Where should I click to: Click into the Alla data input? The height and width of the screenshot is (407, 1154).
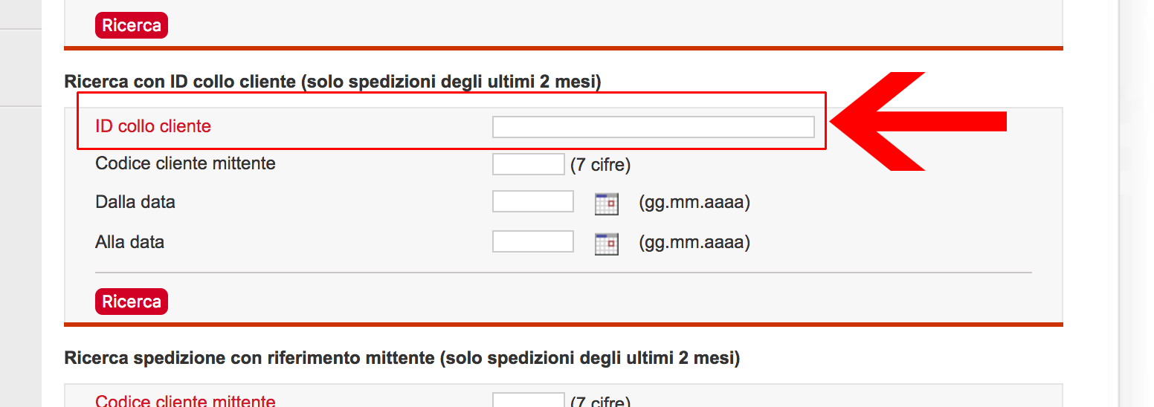[532, 242]
